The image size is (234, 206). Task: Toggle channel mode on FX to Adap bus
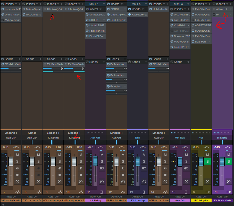(144, 168)
